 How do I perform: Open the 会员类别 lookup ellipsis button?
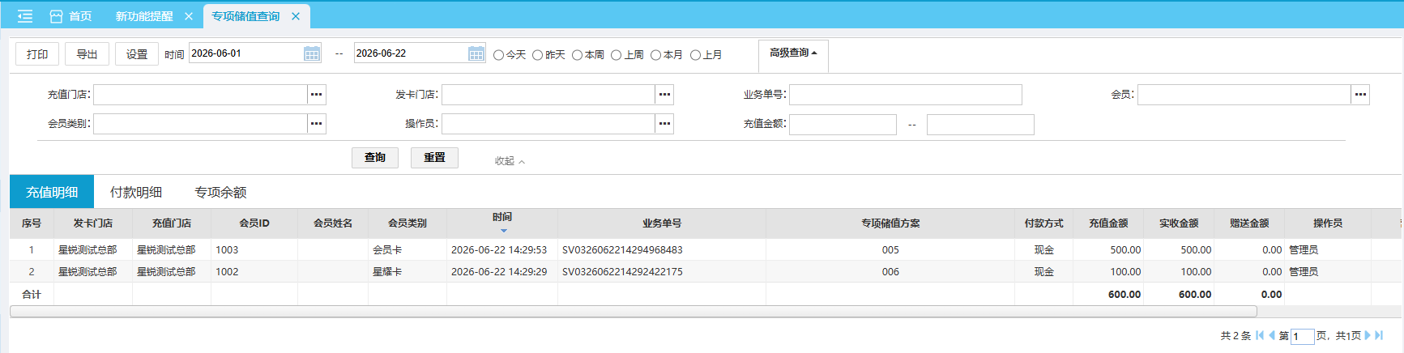pyautogui.click(x=317, y=124)
